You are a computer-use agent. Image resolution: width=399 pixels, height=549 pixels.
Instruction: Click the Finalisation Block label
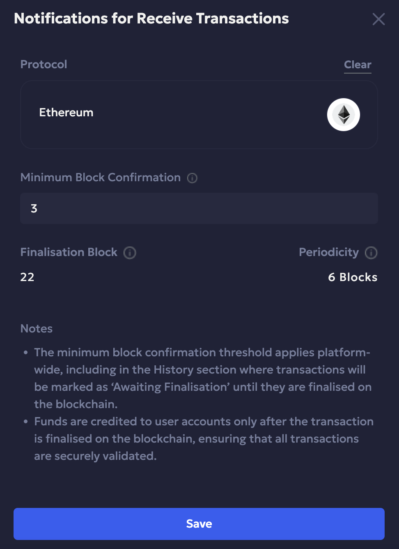coord(69,252)
